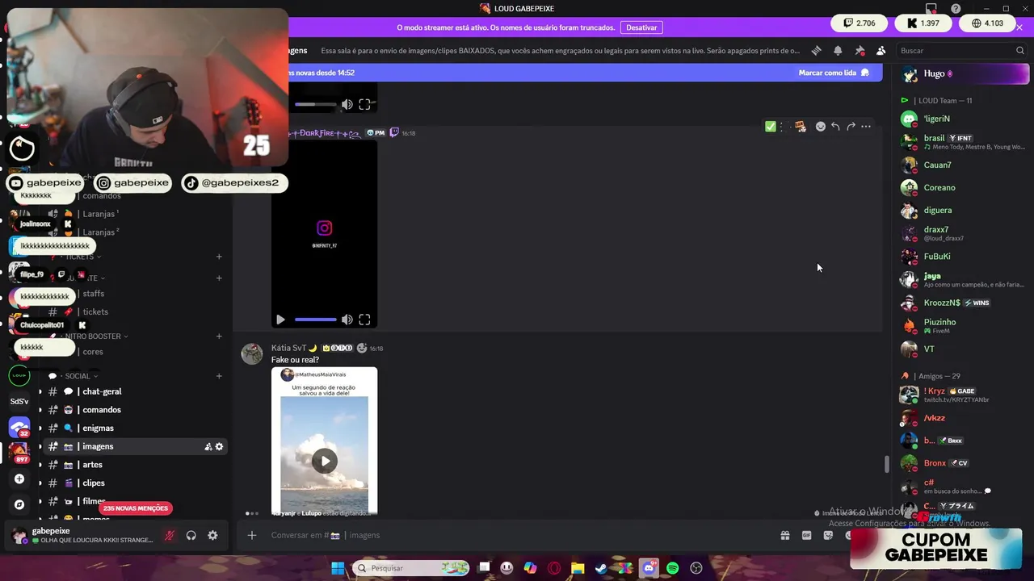Adjust the Instagram video progress bar

pos(315,320)
